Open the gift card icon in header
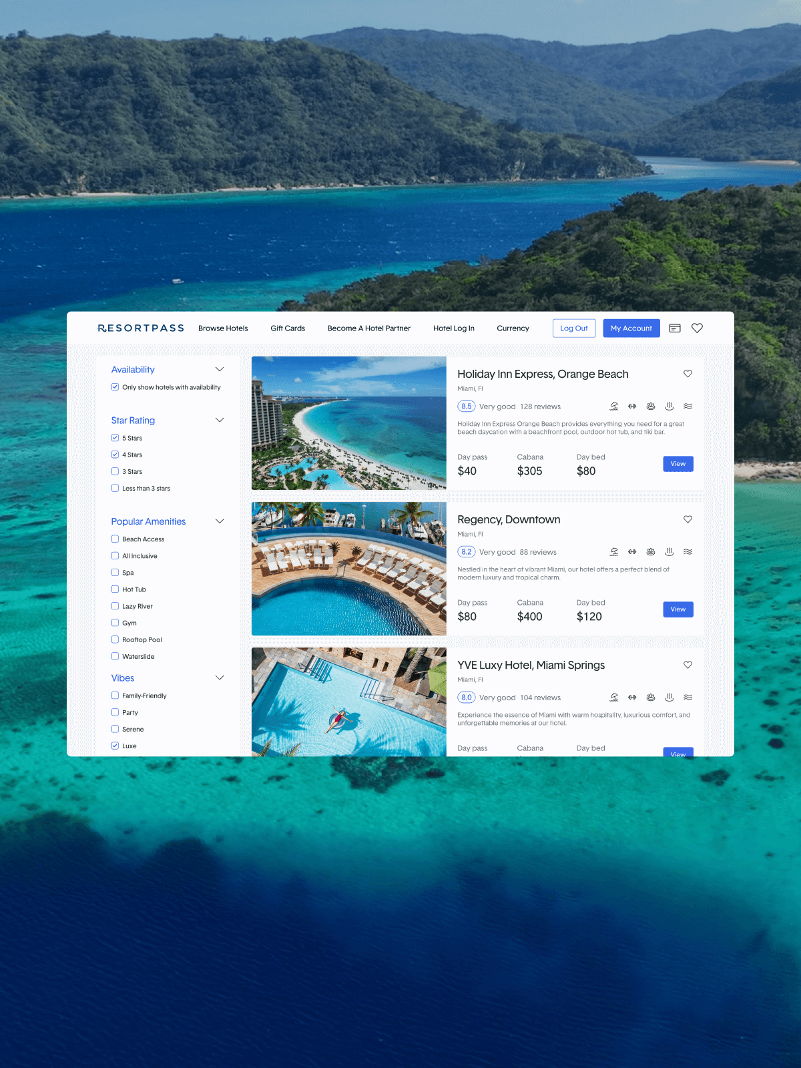Viewport: 801px width, 1068px height. (x=675, y=328)
